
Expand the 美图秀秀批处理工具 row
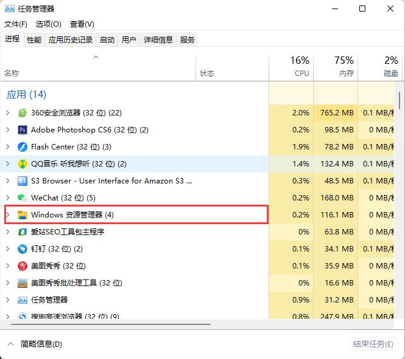8,283
